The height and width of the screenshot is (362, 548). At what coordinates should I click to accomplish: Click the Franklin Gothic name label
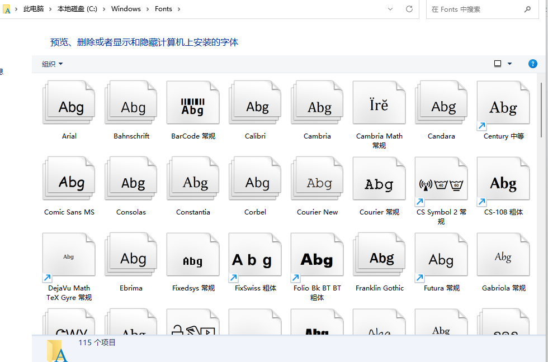click(x=380, y=288)
